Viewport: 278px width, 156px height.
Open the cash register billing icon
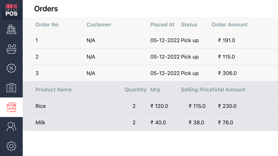pos(11,29)
